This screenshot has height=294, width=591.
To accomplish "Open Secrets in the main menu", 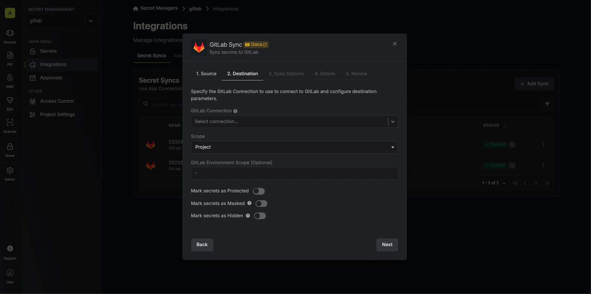I will 62,51.
